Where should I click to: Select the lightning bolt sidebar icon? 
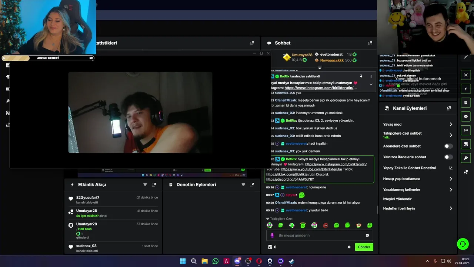pos(465,89)
